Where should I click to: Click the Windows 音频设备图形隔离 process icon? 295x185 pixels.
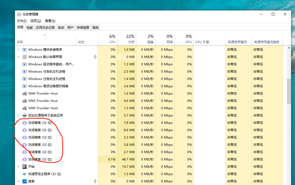pos(25,86)
